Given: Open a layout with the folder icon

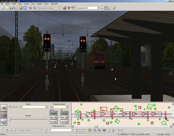Looking at the screenshot, I should pyautogui.click(x=7, y=8).
